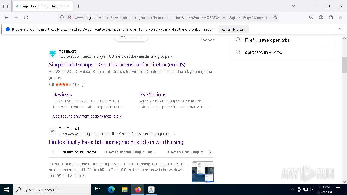Screen dimensions: 347x195
Task: Click the taskbar search box
Action: 52,190
